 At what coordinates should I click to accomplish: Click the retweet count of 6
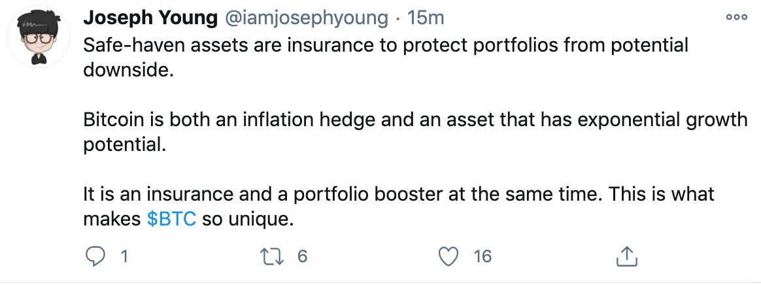(x=302, y=256)
